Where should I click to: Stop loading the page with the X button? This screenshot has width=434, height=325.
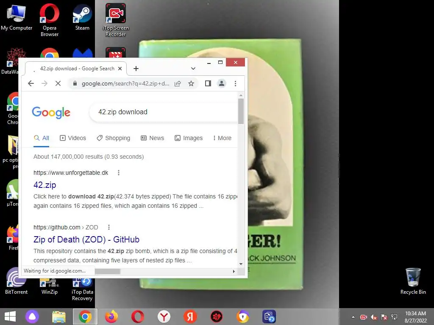pyautogui.click(x=58, y=83)
